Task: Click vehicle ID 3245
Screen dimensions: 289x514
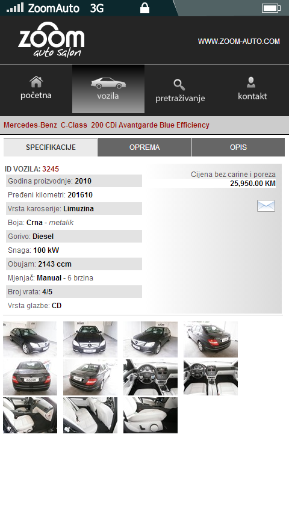Action: [x=51, y=169]
